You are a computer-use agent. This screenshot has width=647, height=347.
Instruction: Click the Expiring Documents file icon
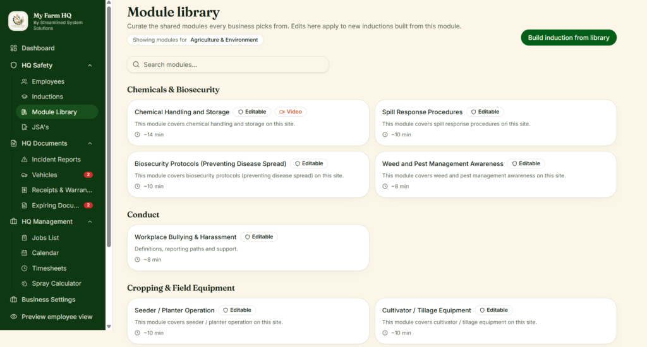(25, 205)
